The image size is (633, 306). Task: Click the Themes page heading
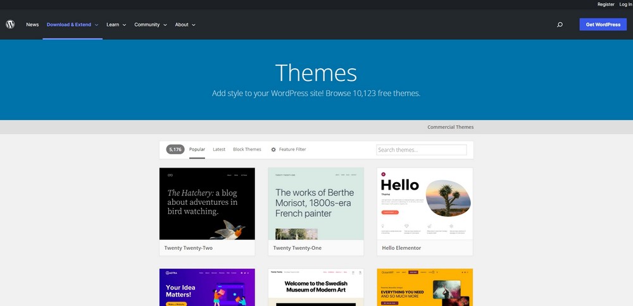[316, 73]
